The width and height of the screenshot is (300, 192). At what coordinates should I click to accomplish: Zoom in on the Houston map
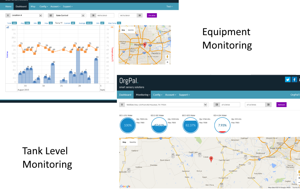coord(167,62)
